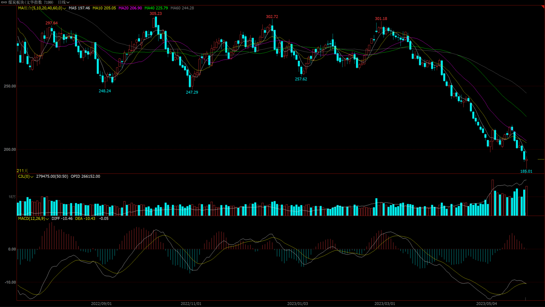Click the OPID 266152.00 value
Viewport: 545px width, 307px height.
coord(85,176)
